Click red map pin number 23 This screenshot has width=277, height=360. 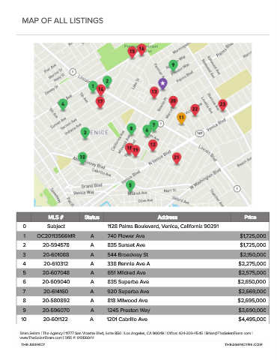(222, 104)
